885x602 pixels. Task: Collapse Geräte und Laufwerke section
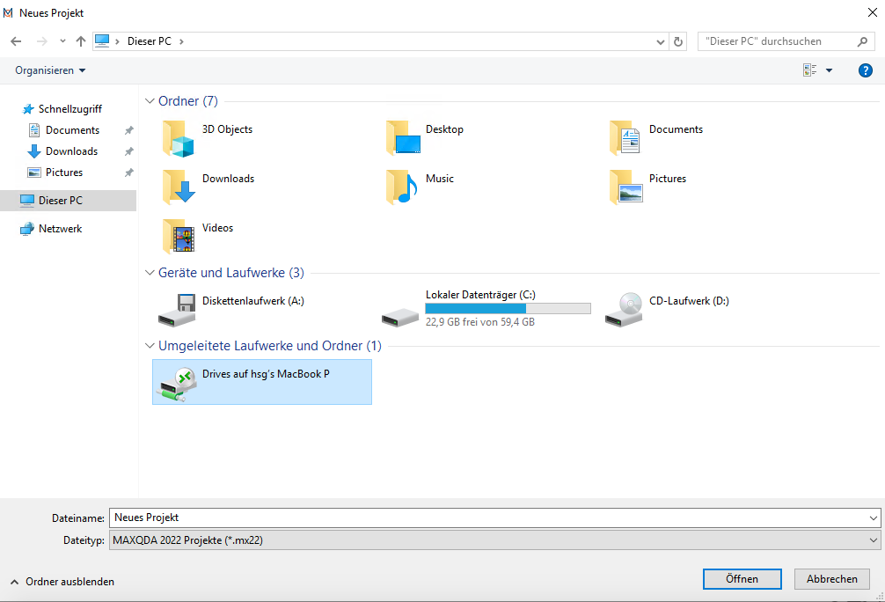(150, 273)
